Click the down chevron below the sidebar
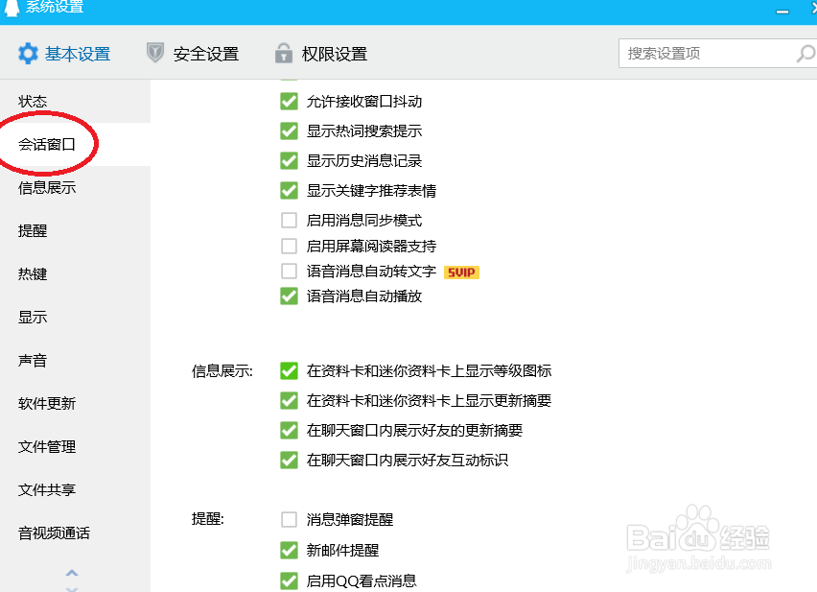 (x=71, y=586)
